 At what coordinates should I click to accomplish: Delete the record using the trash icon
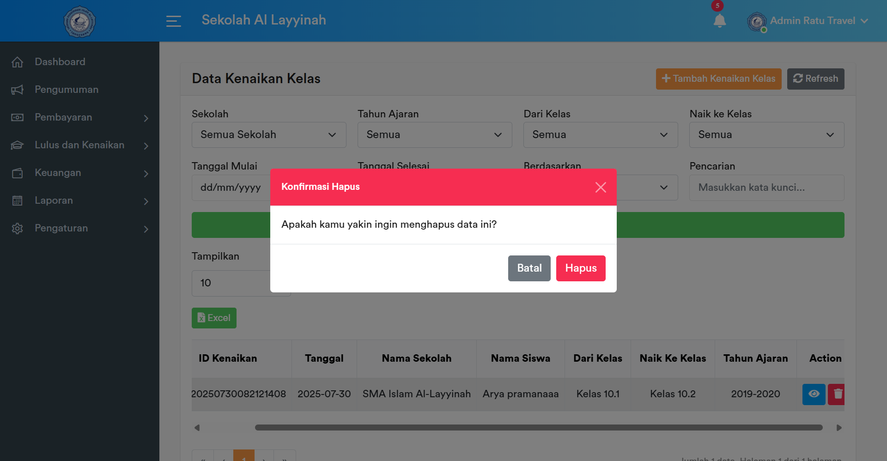836,394
